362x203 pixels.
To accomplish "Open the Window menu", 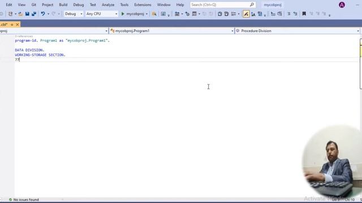I will [163, 5].
